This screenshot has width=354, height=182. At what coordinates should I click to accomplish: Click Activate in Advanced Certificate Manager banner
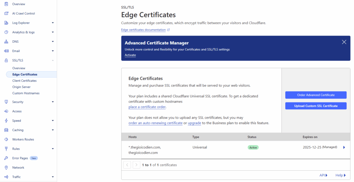click(x=130, y=55)
